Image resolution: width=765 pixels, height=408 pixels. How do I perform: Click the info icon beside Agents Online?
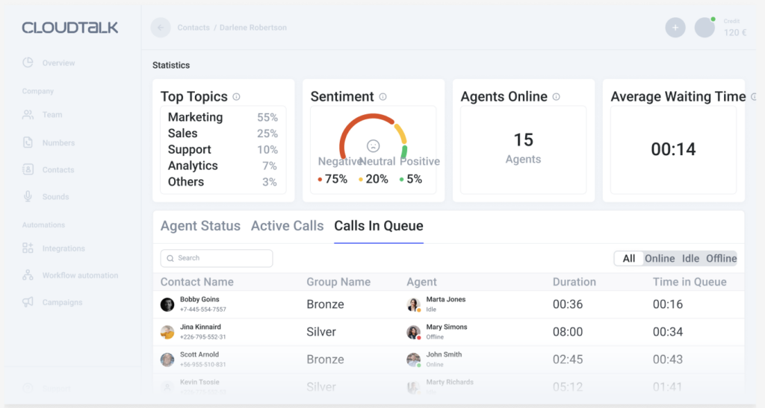(x=557, y=97)
